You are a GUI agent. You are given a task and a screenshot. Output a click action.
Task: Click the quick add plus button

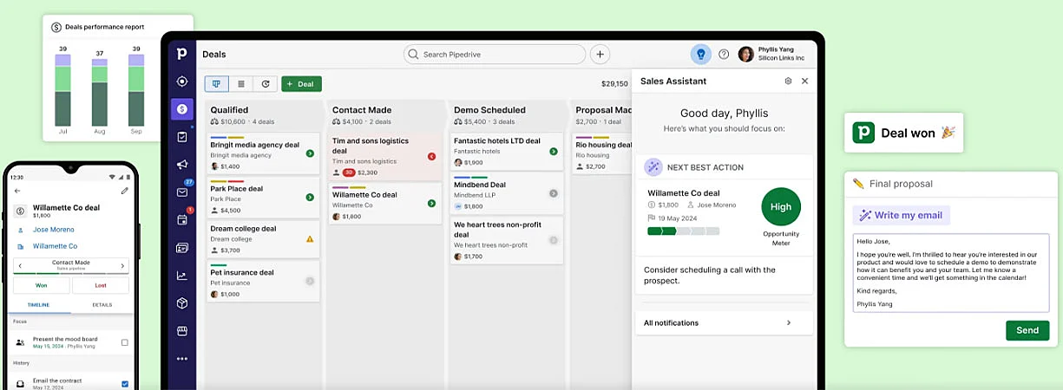[600, 54]
